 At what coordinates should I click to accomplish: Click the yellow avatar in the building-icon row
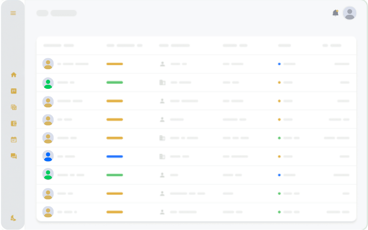coord(48,138)
